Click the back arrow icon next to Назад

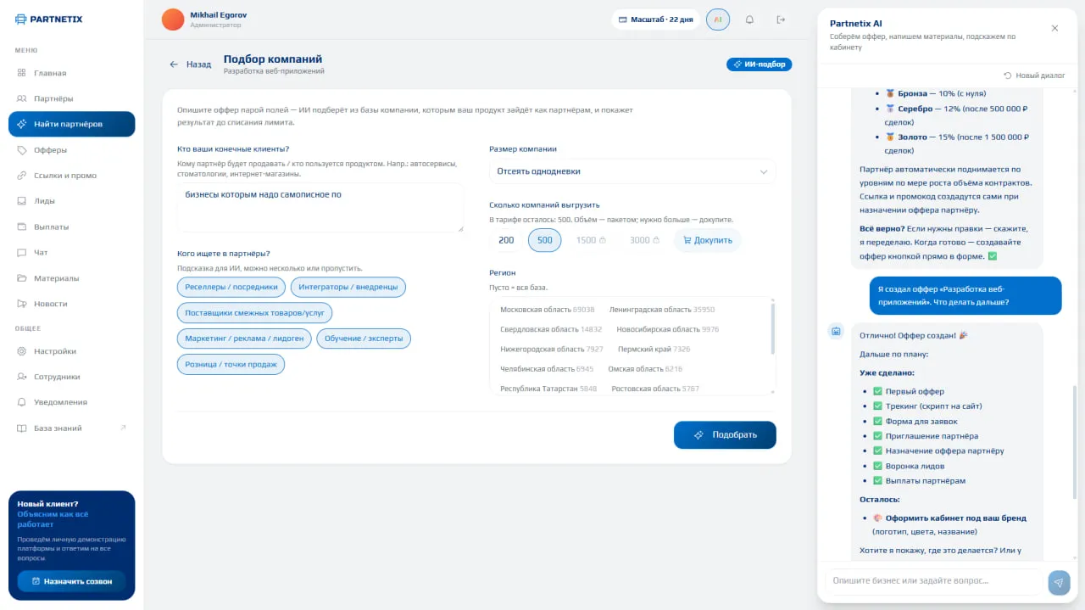[174, 64]
